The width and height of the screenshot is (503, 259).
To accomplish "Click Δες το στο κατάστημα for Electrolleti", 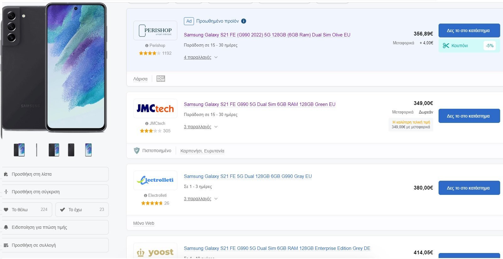I will 469,188.
